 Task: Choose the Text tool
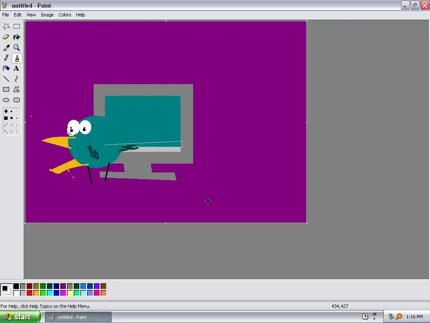pos(17,69)
